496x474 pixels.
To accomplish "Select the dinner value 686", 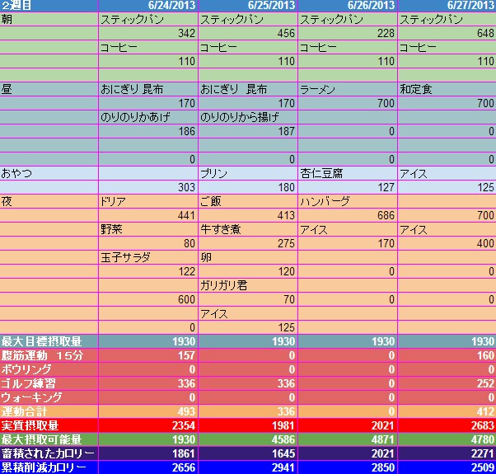I will [x=348, y=215].
